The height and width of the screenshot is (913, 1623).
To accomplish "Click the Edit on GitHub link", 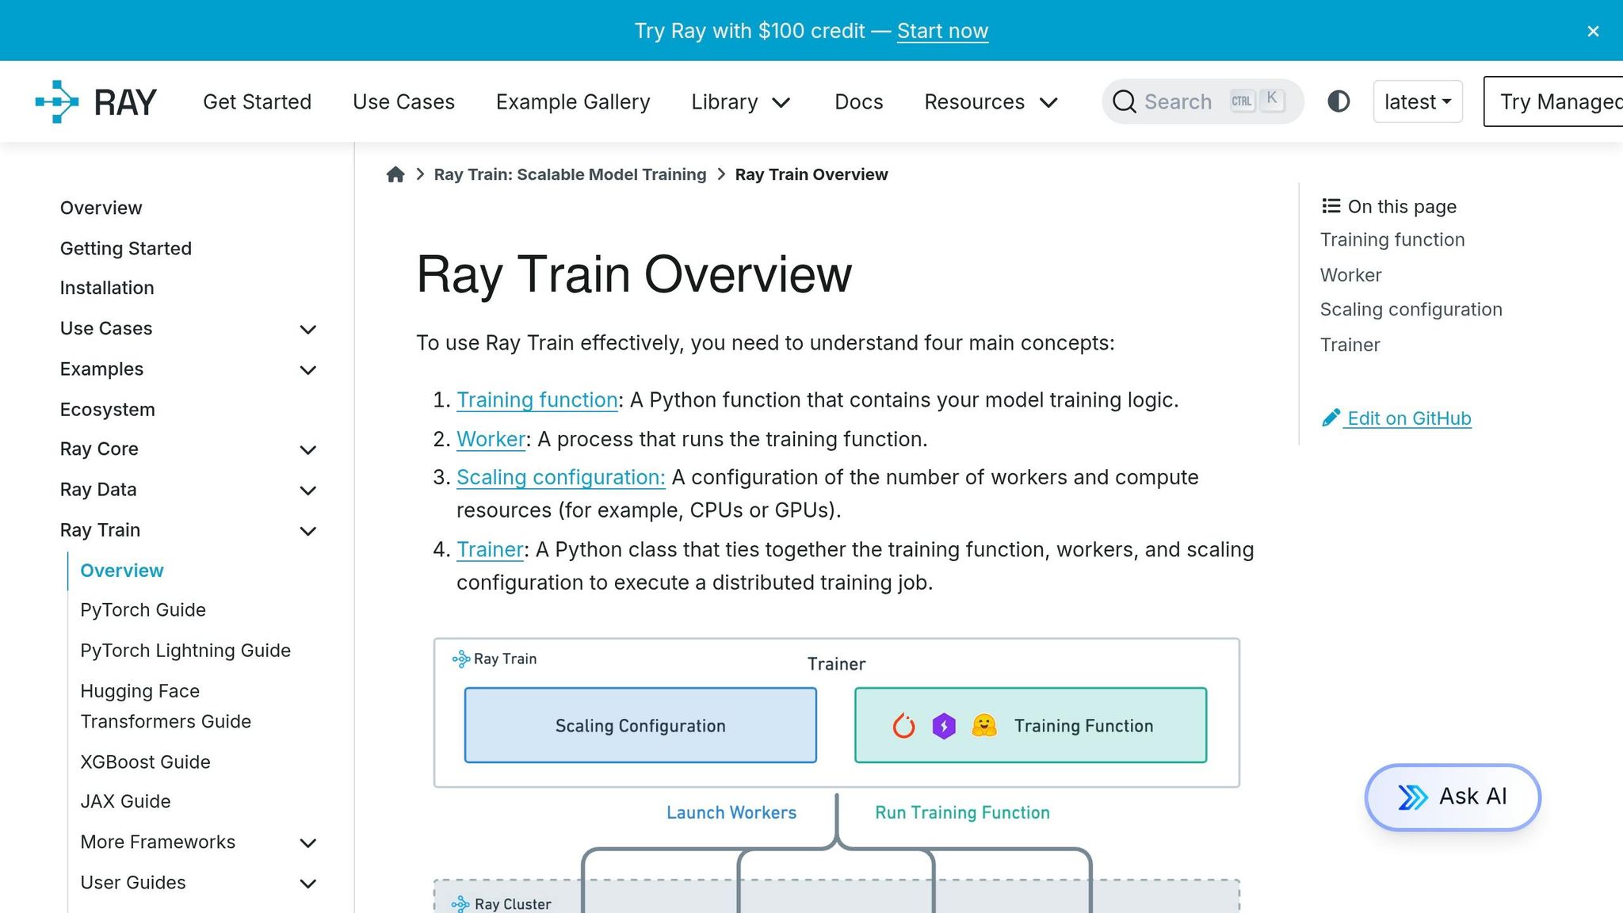I will (x=1408, y=418).
